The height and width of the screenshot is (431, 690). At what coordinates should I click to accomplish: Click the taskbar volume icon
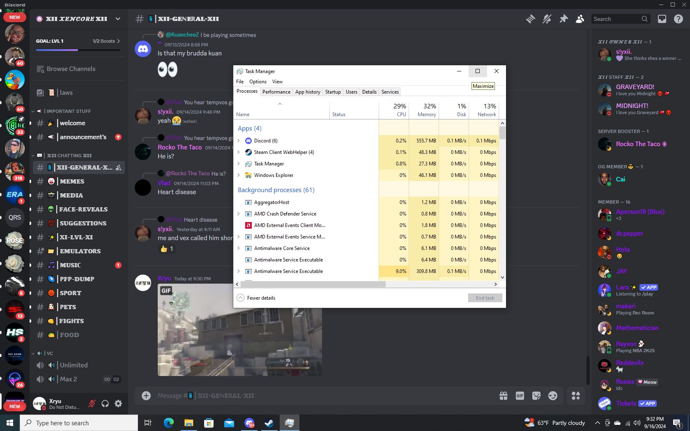coord(637,423)
